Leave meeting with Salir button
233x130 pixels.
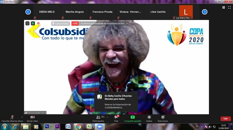(x=225, y=119)
